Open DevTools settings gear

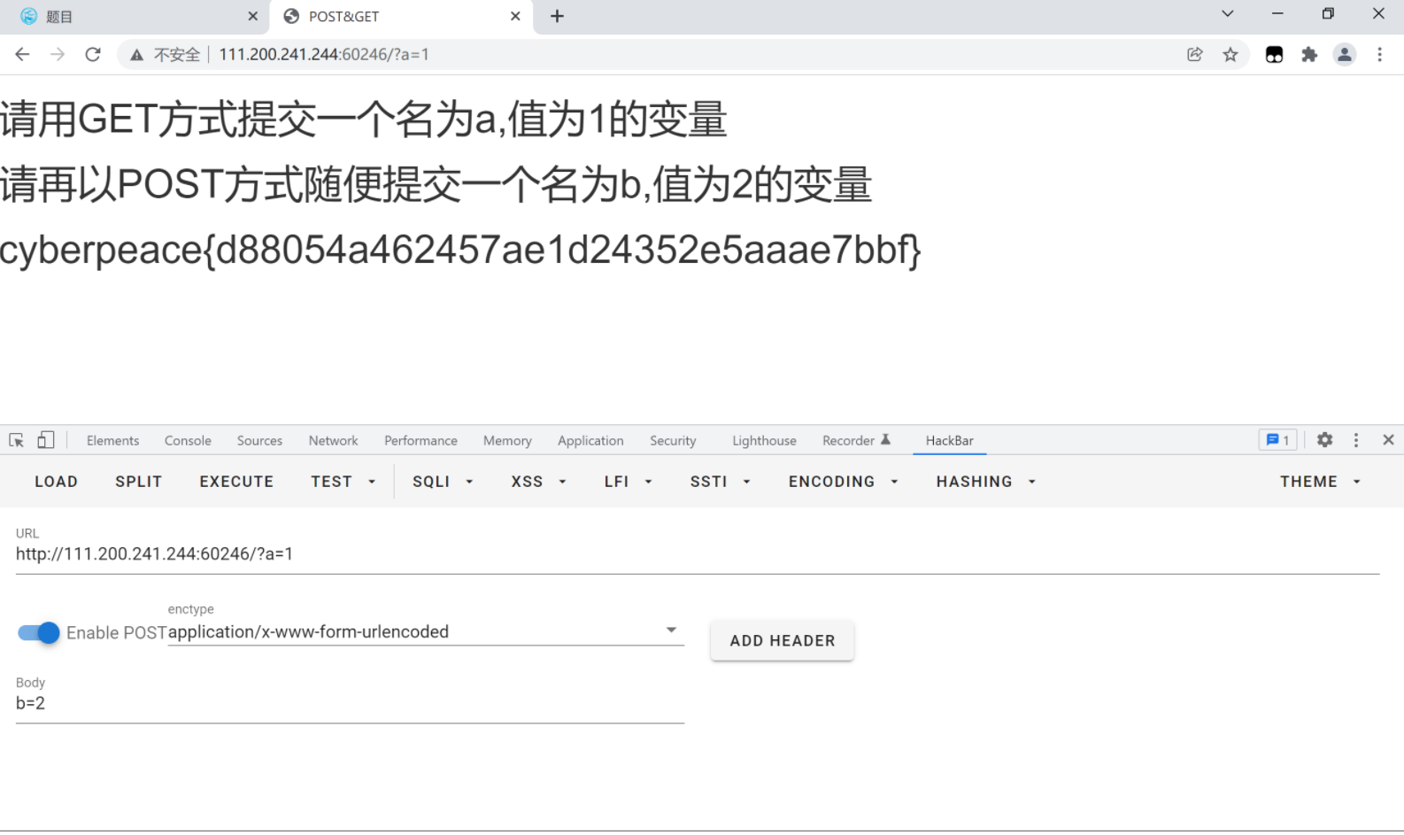(x=1324, y=440)
